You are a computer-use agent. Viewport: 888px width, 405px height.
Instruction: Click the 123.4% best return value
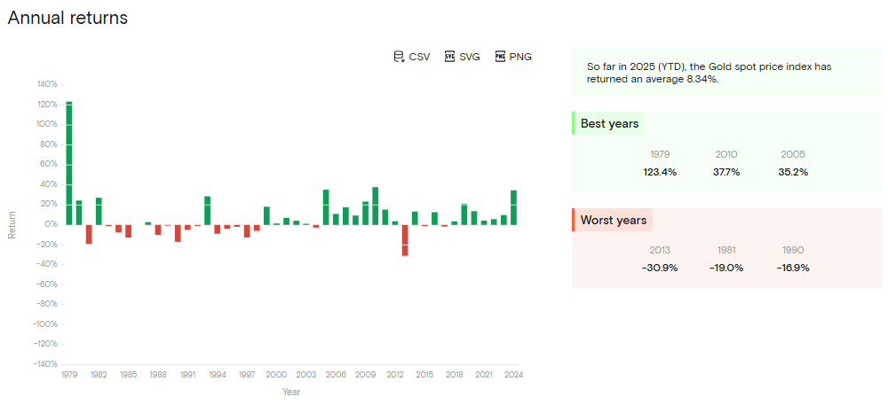660,172
